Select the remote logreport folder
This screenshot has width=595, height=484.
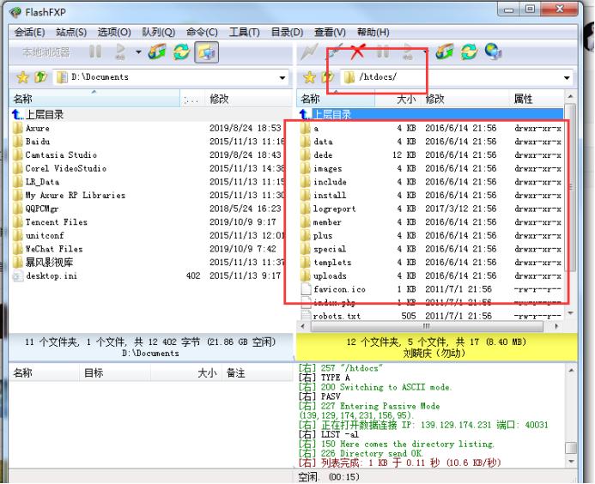pos(334,209)
